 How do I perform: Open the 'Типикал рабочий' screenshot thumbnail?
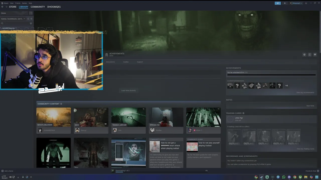pos(128,117)
